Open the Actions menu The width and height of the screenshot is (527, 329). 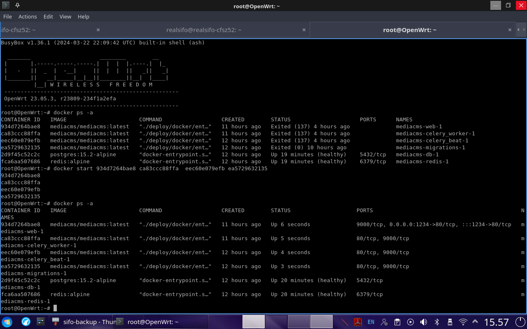[x=28, y=16]
